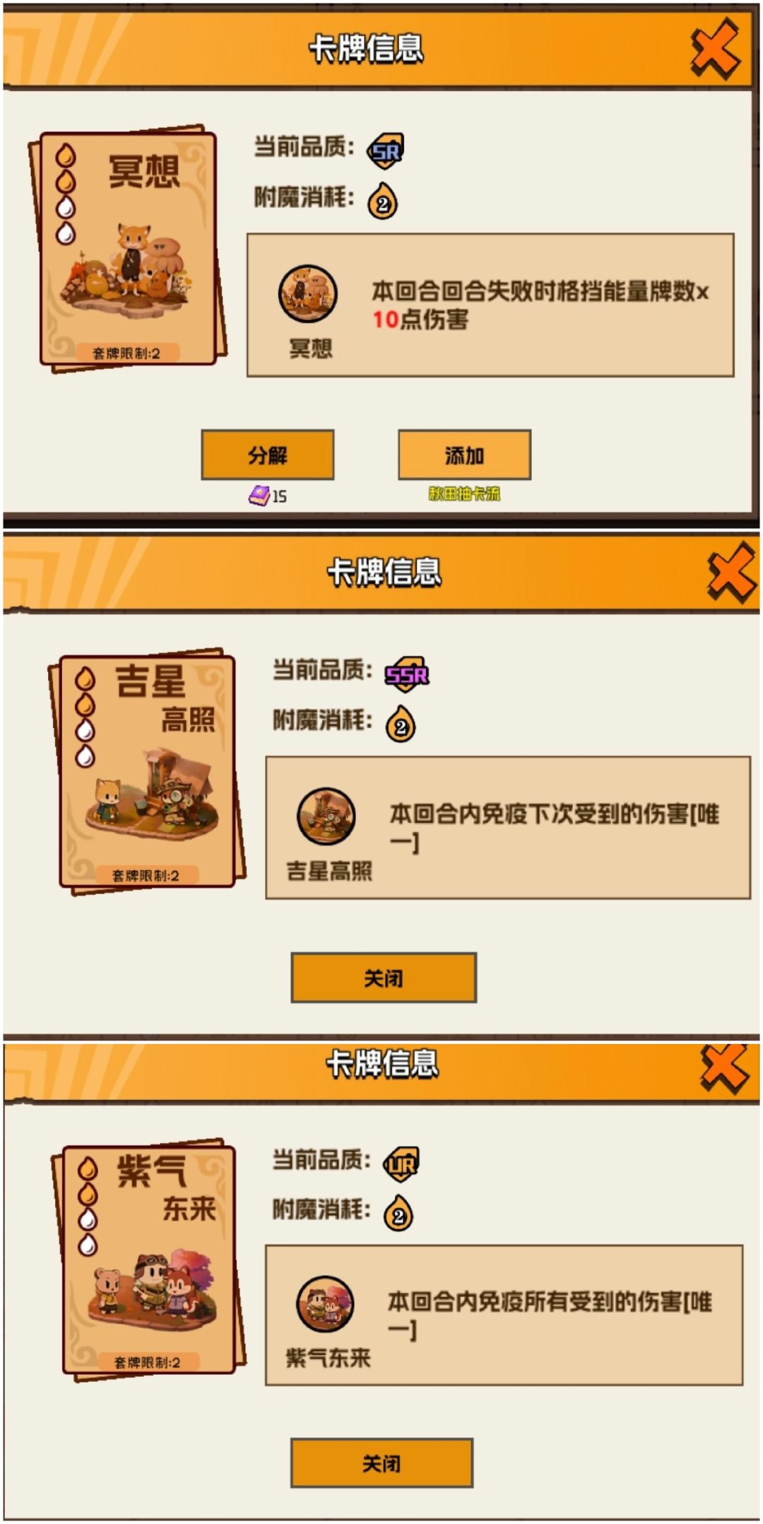Click 冥想 enchant cost droplet icon
Image resolution: width=763 pixels, height=1524 pixels.
click(382, 201)
